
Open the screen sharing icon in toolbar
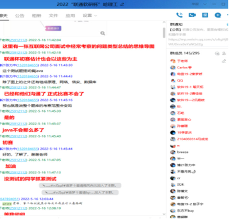pos(205,15)
